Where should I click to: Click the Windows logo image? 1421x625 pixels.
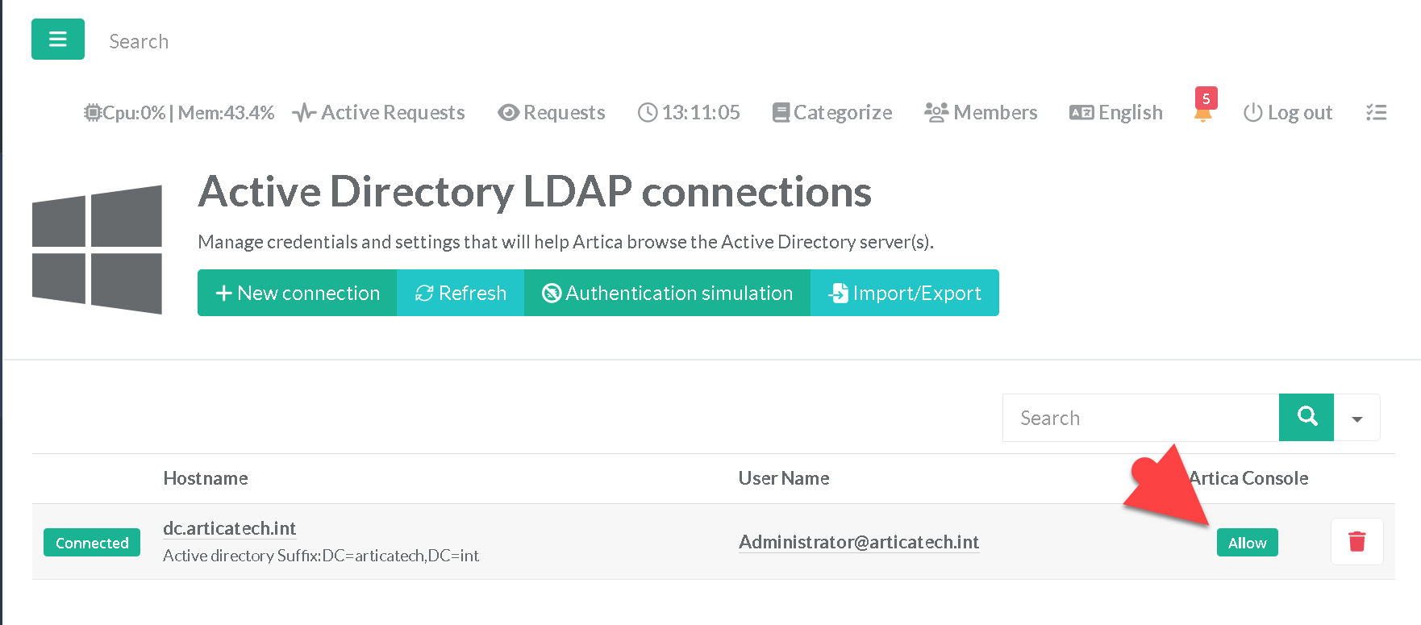click(97, 250)
